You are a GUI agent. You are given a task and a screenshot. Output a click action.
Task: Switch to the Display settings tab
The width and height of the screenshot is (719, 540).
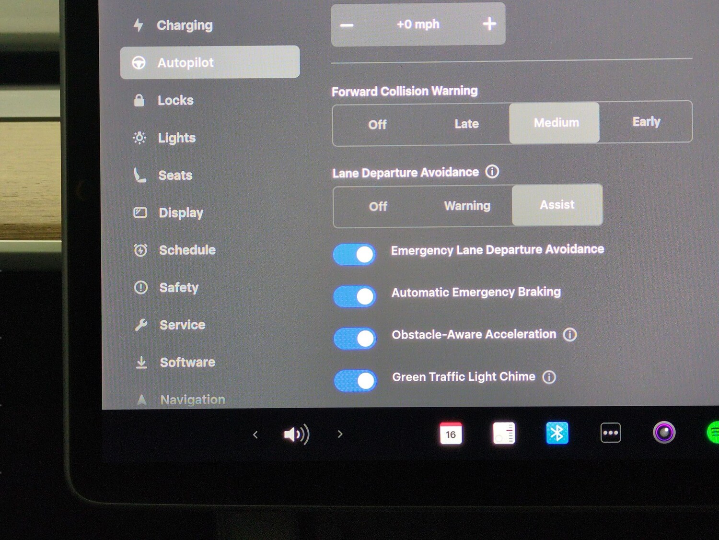(180, 212)
